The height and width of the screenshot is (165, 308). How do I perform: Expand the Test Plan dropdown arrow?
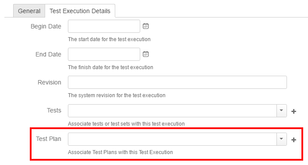tap(281, 139)
